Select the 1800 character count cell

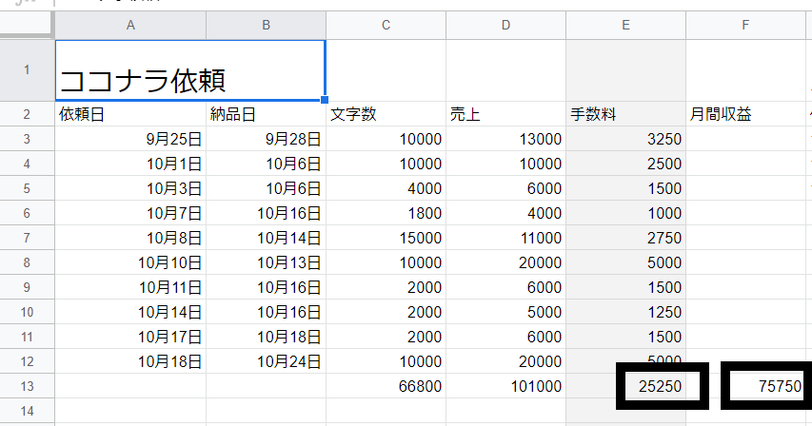[386, 213]
